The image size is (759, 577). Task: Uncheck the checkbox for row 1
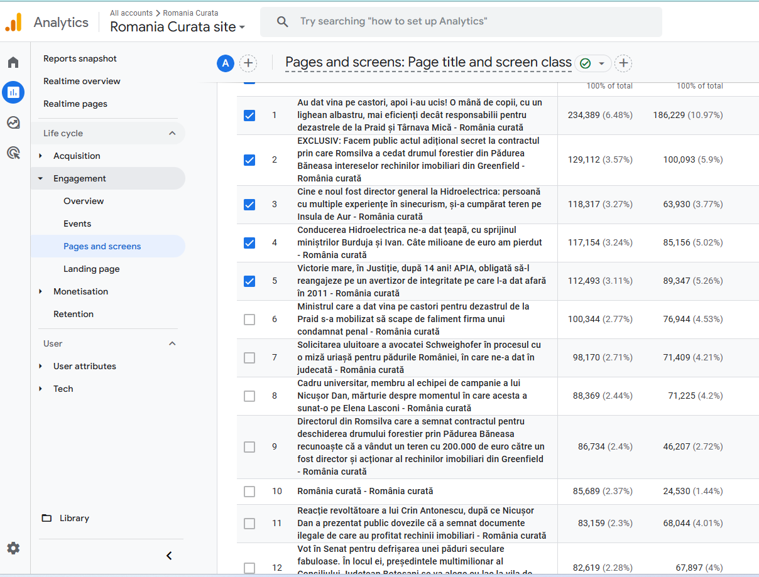pyautogui.click(x=249, y=116)
